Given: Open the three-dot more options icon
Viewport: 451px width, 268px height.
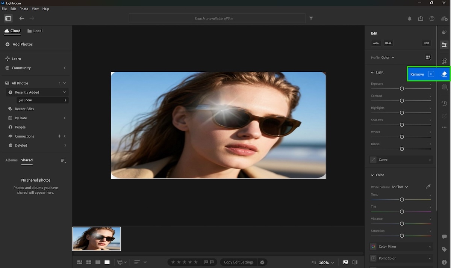Looking at the screenshot, I should pos(444,128).
